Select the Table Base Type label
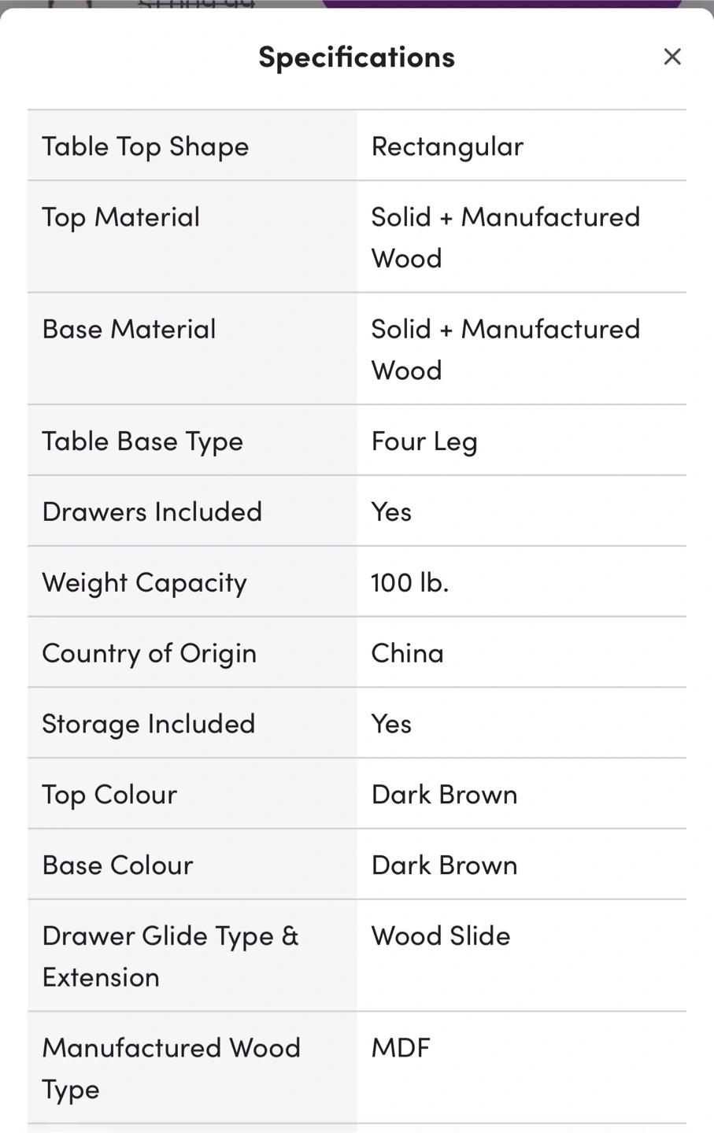This screenshot has height=1133, width=714. [142, 441]
